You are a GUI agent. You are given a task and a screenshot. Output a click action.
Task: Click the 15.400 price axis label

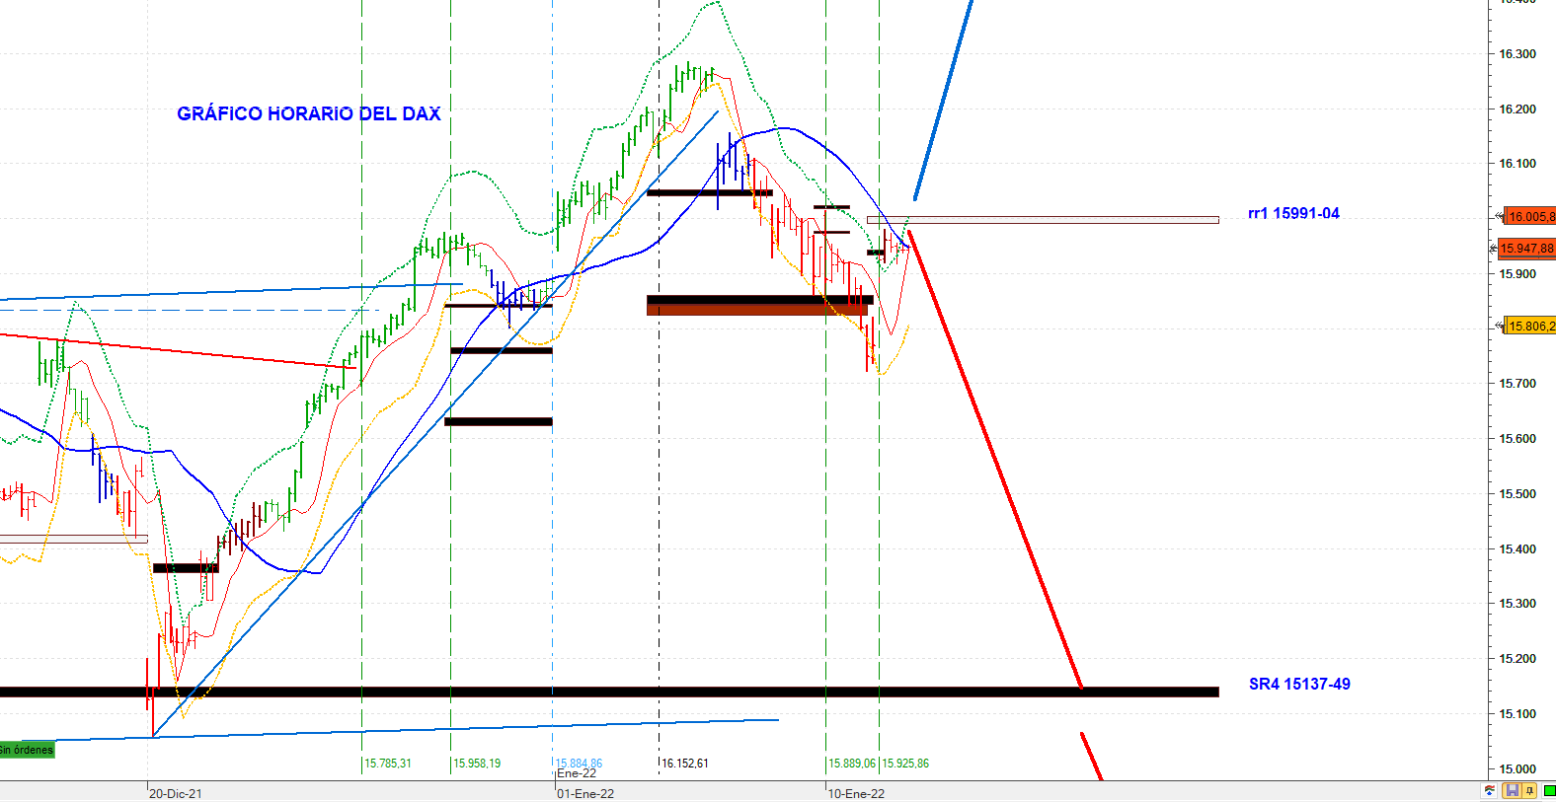1517,549
